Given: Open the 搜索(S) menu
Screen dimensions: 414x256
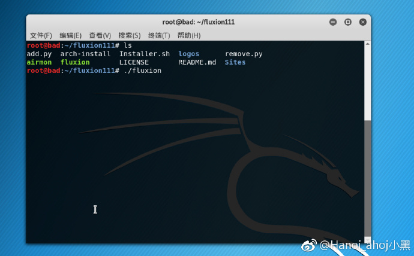Looking at the screenshot, I should [x=130, y=35].
